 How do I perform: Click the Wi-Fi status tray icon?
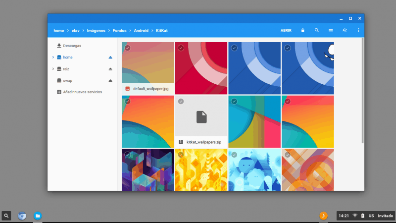pyautogui.click(x=355, y=216)
